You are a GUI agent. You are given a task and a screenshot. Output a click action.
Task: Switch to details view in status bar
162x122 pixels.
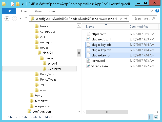coord(151,117)
